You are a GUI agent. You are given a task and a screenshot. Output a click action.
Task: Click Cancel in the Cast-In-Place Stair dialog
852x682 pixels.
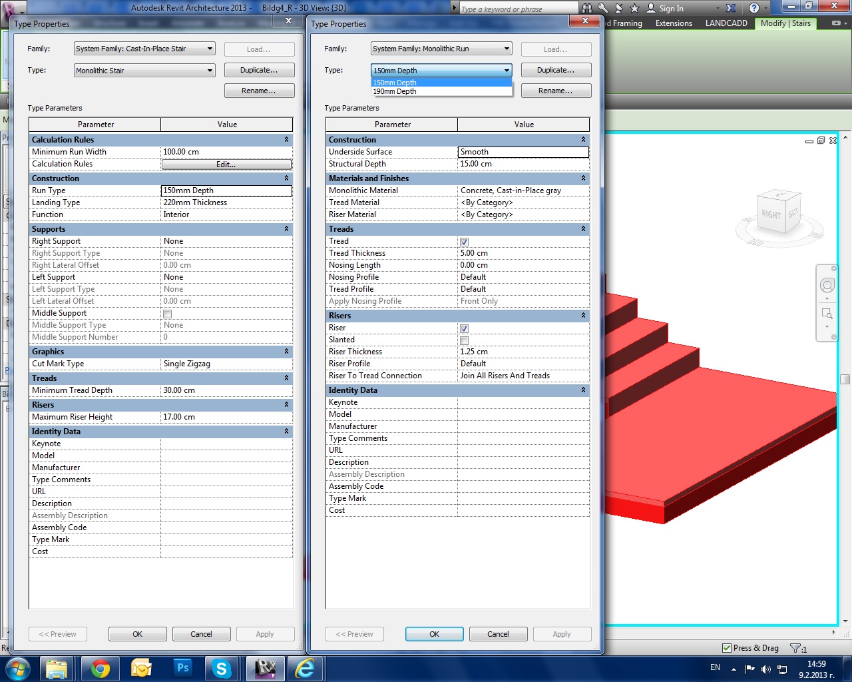tap(201, 634)
